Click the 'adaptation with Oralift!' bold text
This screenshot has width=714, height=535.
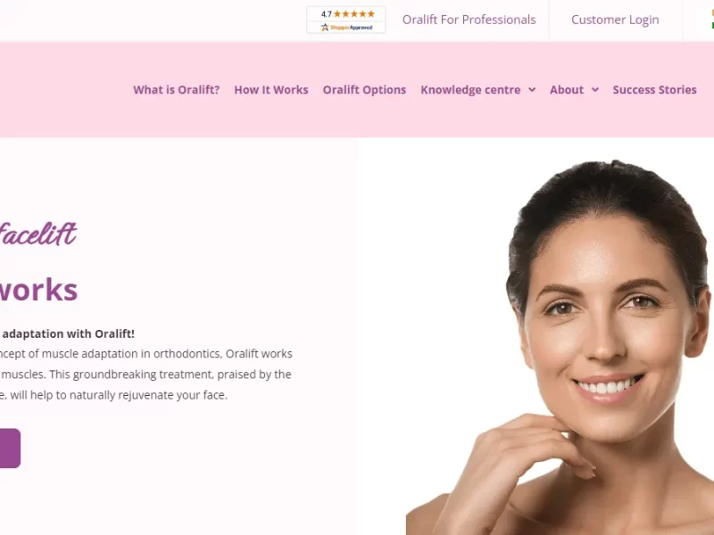pyautogui.click(x=69, y=333)
